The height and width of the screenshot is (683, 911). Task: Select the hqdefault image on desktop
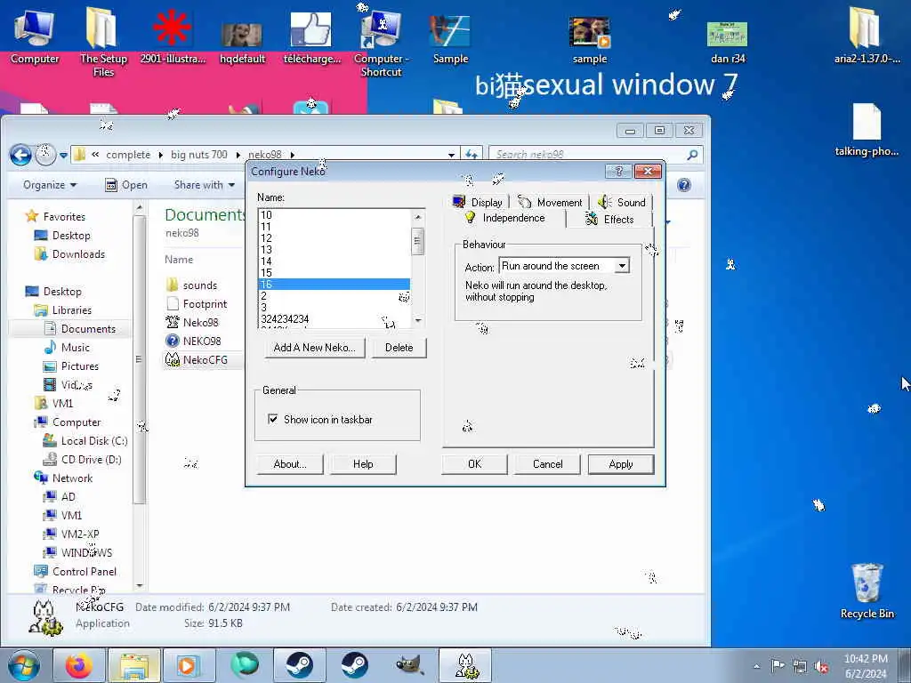(242, 42)
